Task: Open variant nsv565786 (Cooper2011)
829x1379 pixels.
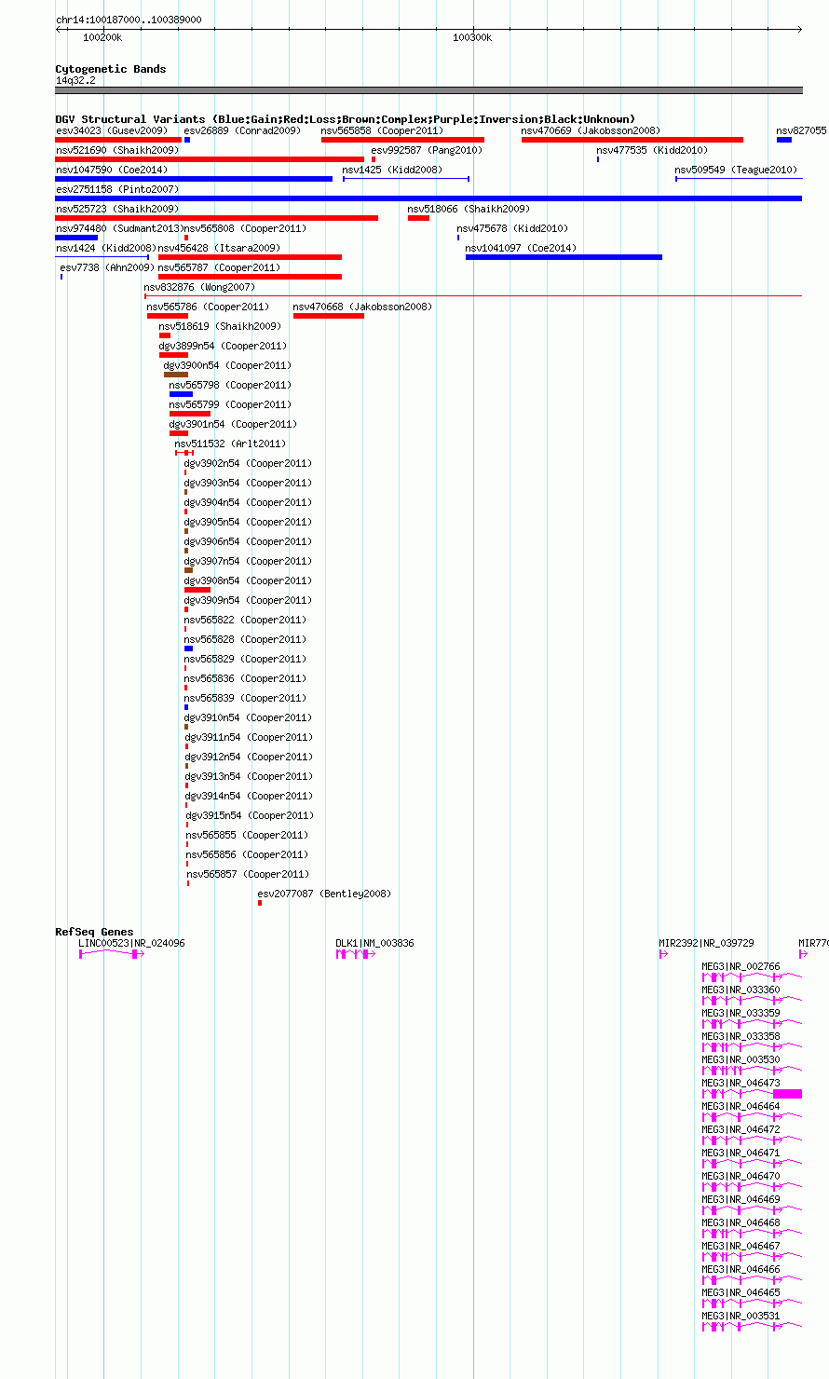Action: click(x=208, y=307)
